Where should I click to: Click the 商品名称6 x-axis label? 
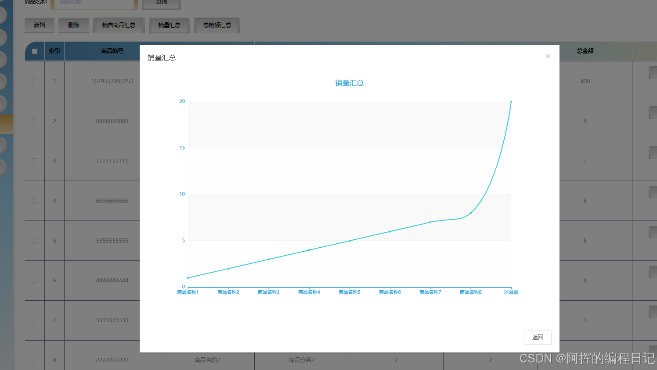(390, 292)
